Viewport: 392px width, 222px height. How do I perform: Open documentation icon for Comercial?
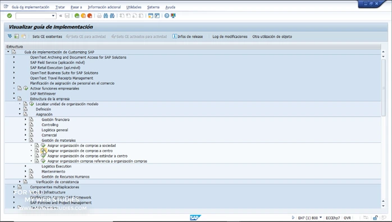tap(31, 135)
